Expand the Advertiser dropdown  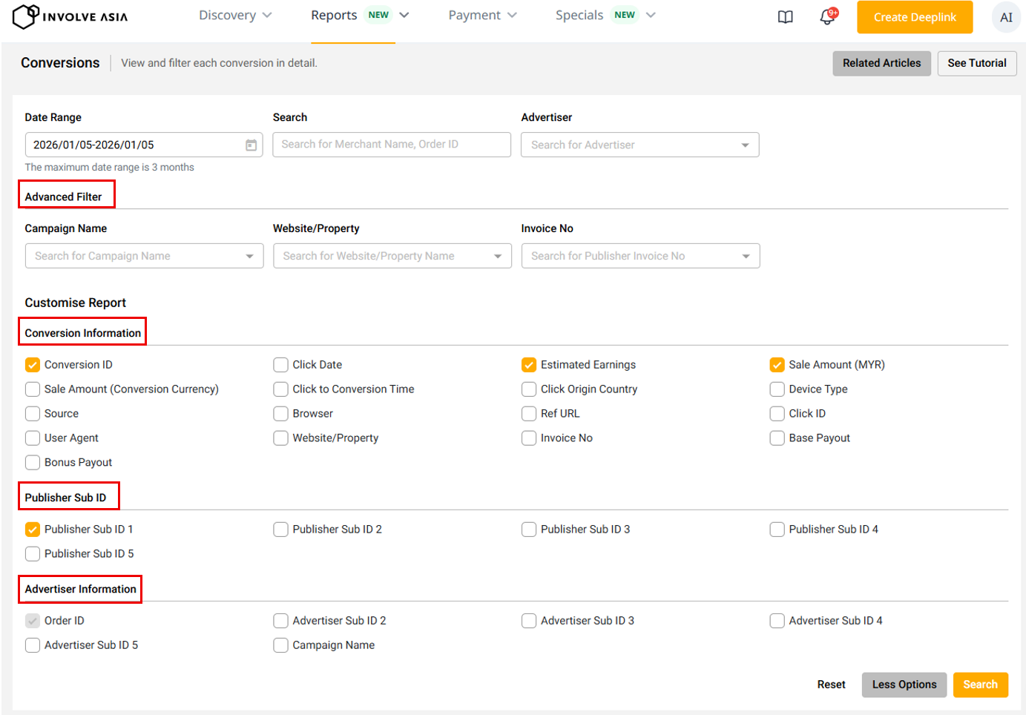(x=639, y=145)
